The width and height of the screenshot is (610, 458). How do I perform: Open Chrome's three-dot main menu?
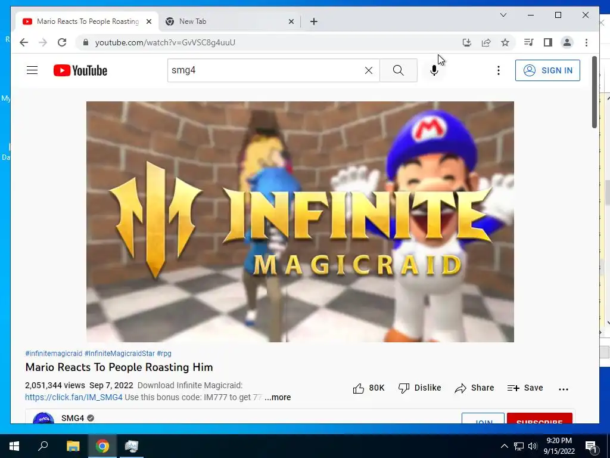click(586, 42)
